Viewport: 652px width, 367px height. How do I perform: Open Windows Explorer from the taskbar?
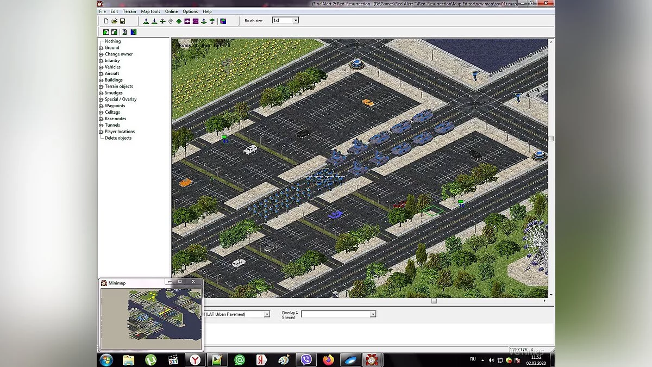(x=128, y=360)
